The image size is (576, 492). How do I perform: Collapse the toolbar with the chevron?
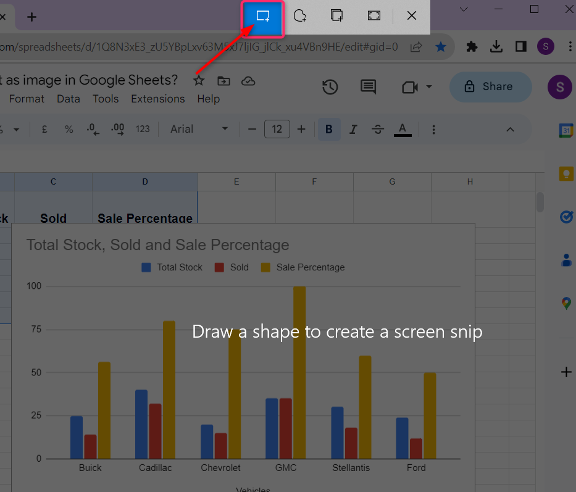510,129
